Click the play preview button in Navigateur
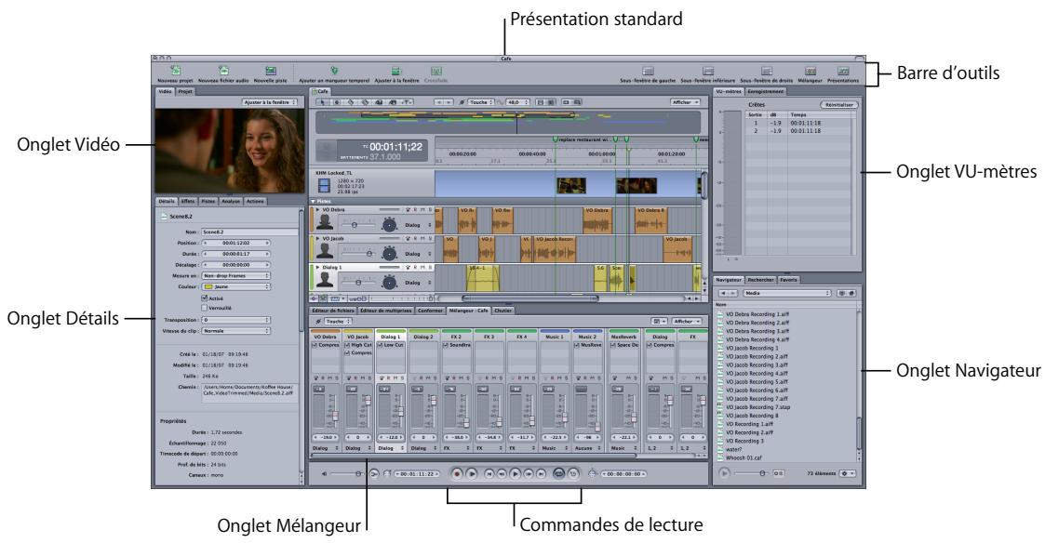The width and height of the screenshot is (1045, 543). pos(725,473)
